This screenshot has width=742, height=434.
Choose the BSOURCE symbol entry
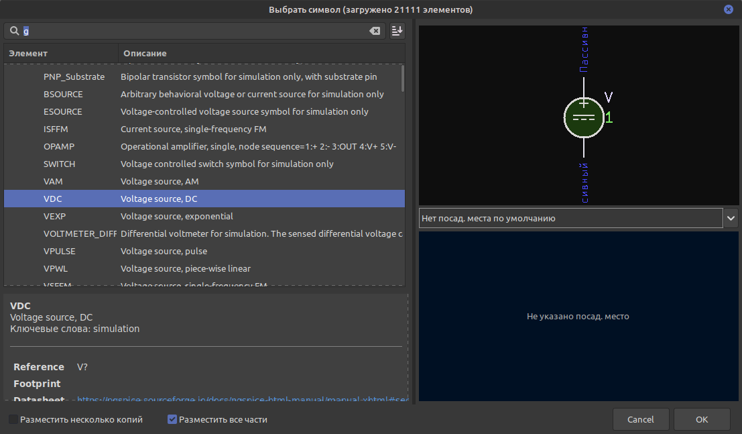click(63, 94)
